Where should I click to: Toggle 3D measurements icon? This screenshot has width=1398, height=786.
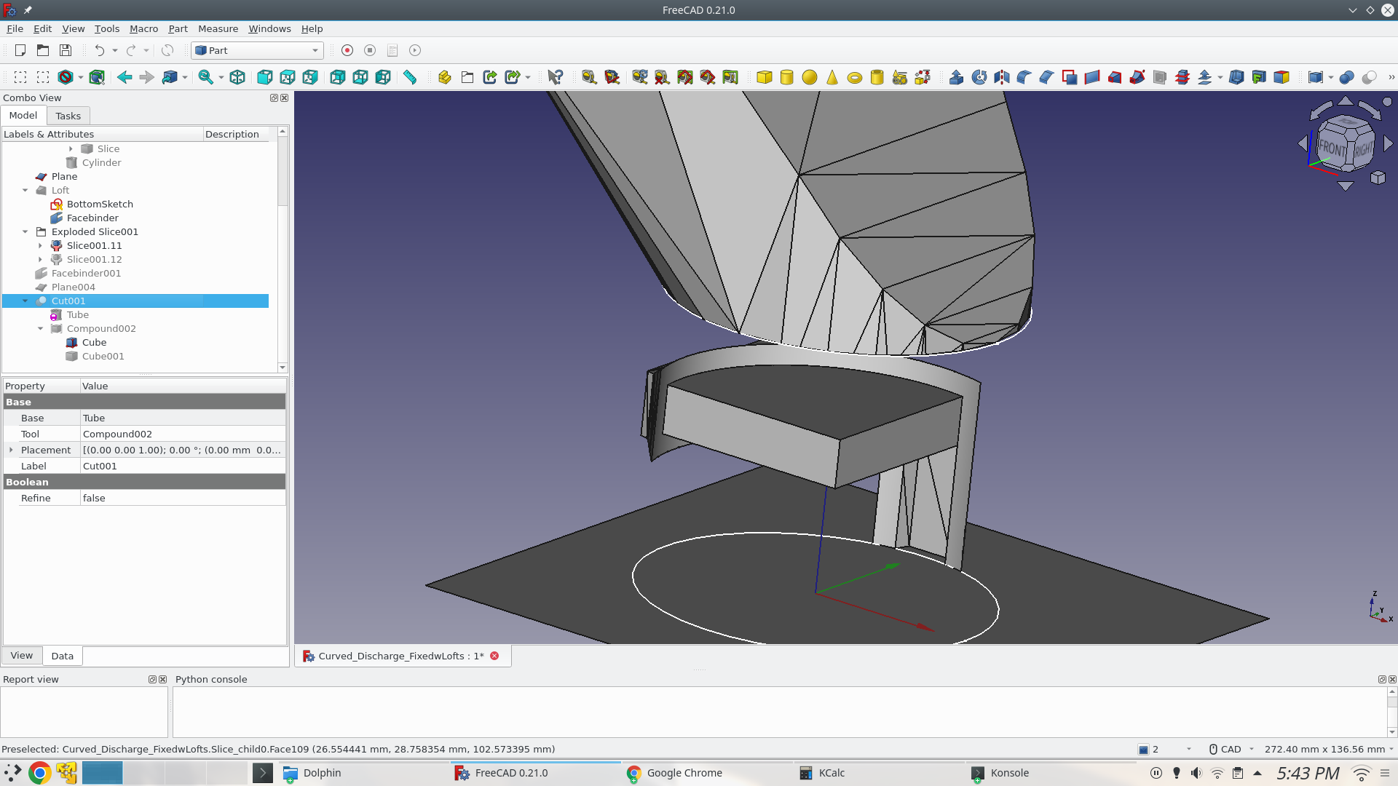pyautogui.click(x=708, y=77)
